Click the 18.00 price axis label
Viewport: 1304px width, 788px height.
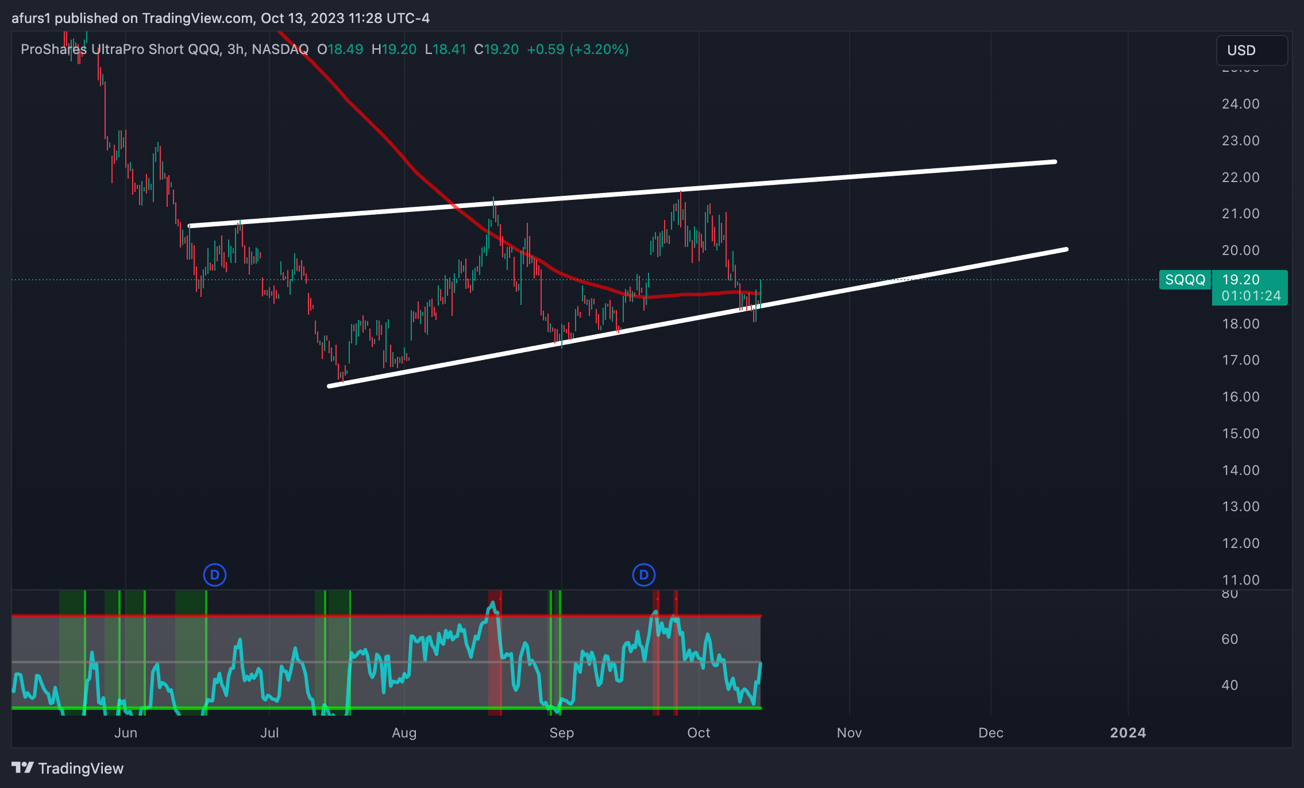1241,324
